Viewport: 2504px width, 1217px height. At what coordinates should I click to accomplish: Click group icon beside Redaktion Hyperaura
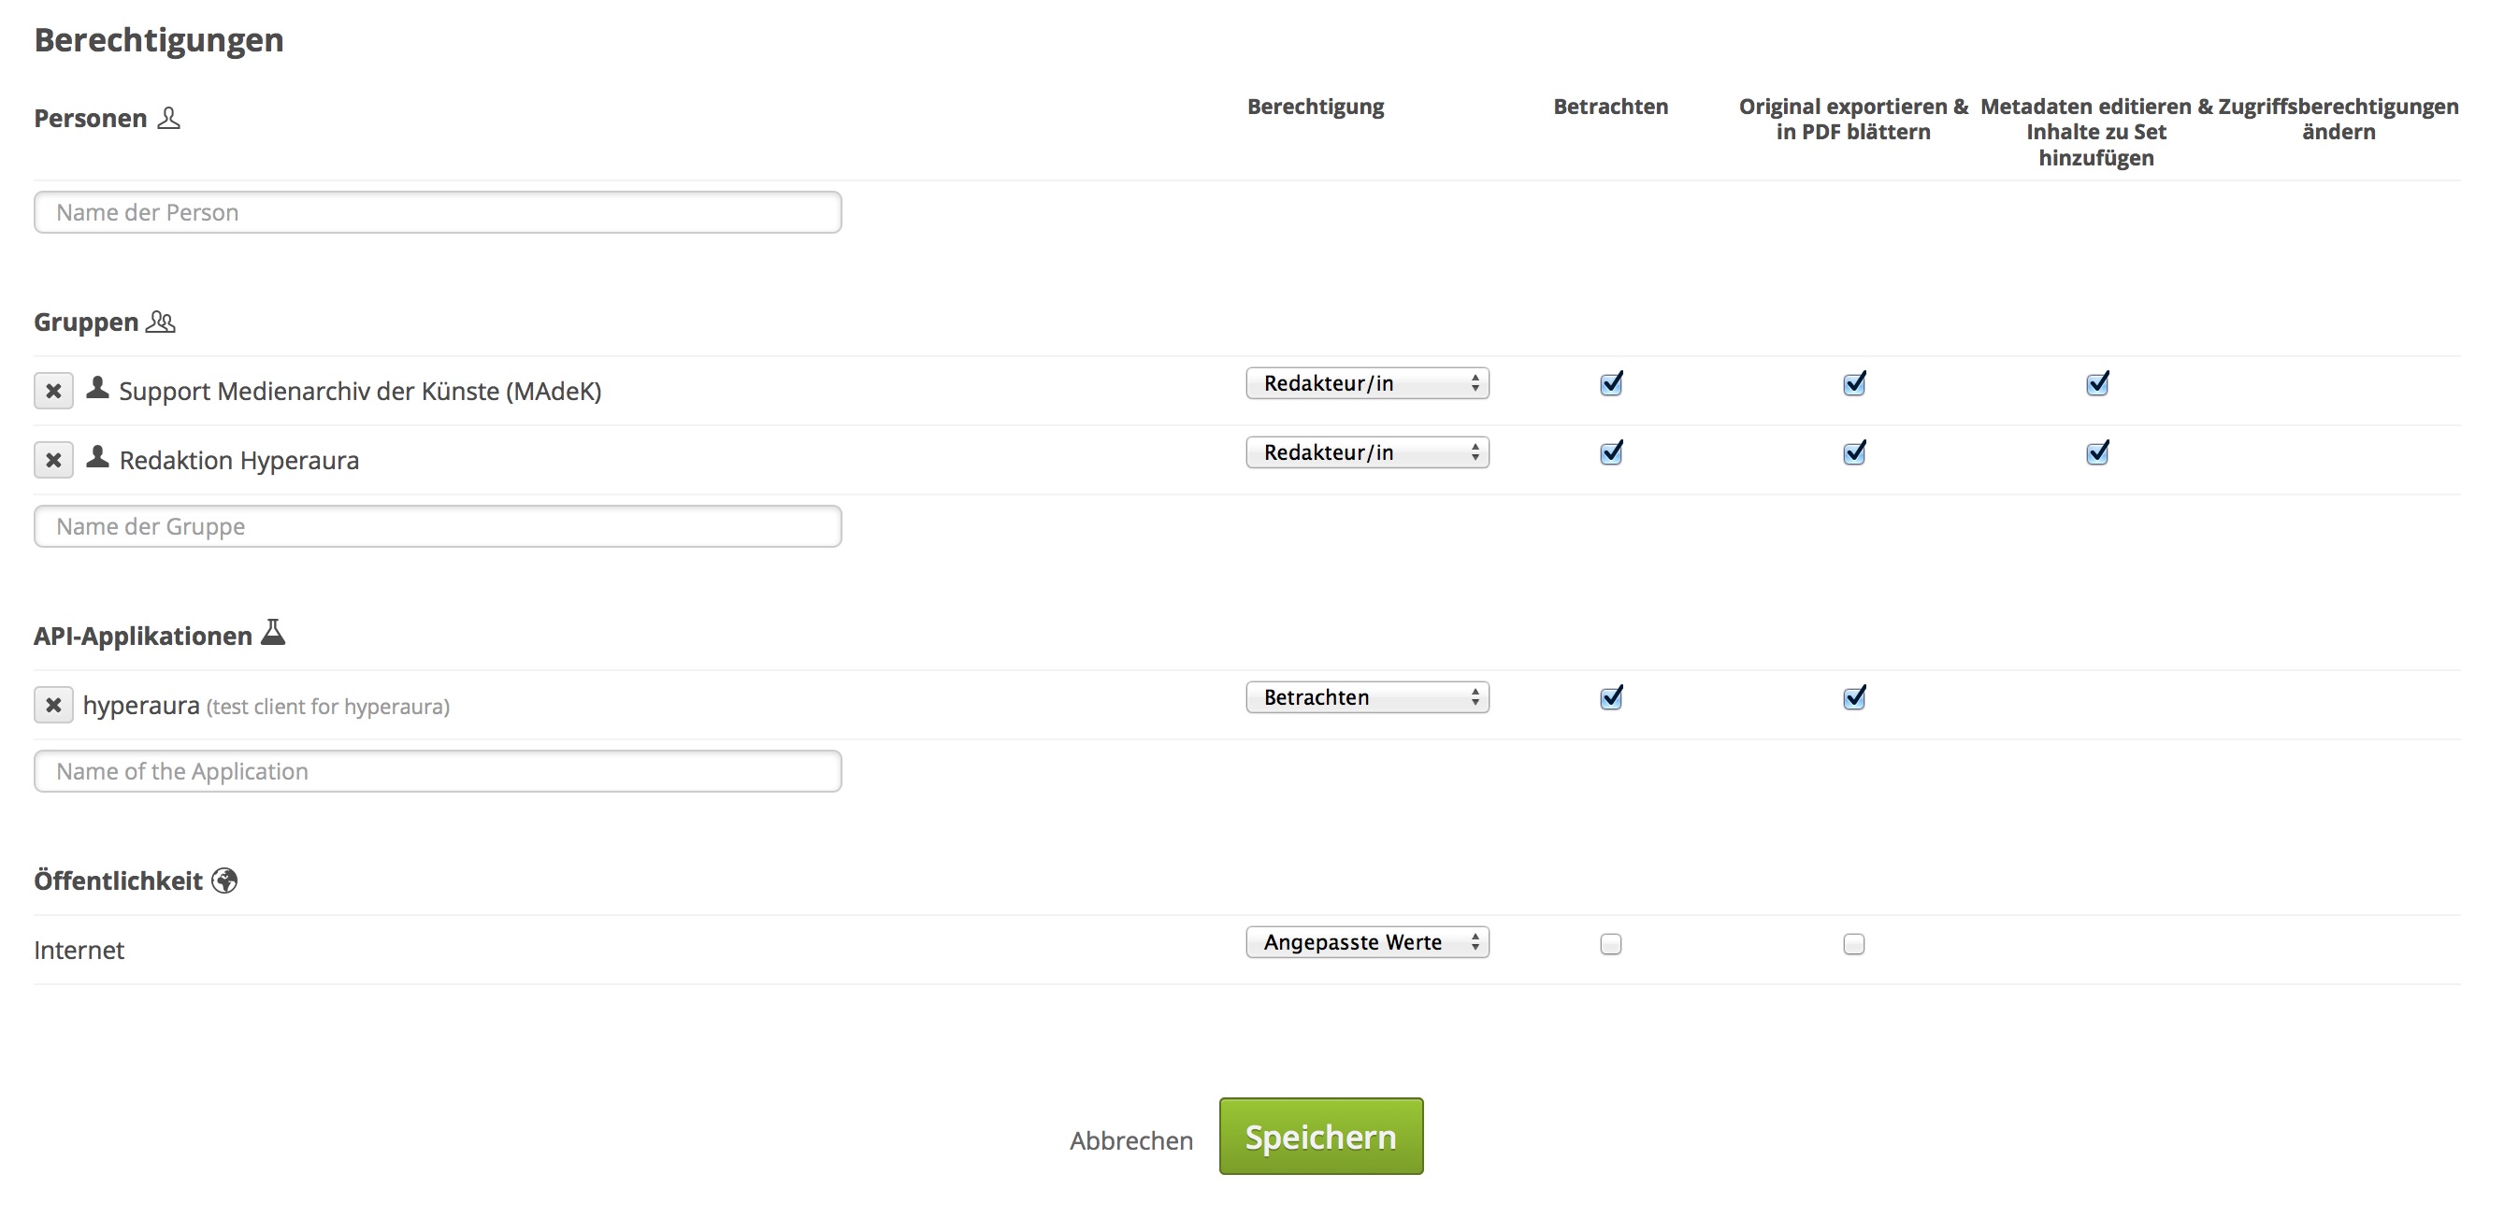(97, 457)
